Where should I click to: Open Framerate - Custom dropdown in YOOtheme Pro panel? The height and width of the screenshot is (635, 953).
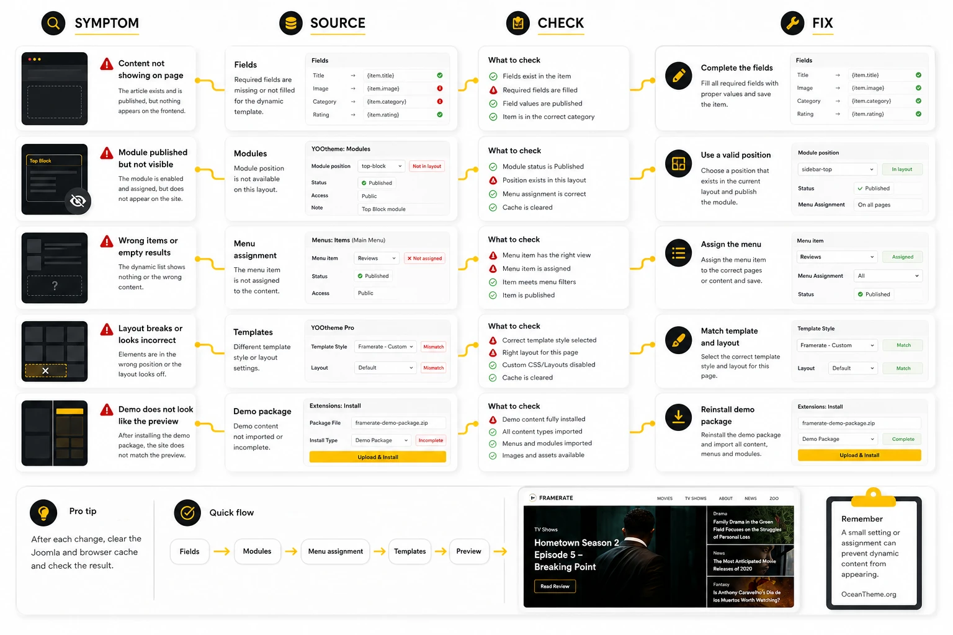click(385, 347)
